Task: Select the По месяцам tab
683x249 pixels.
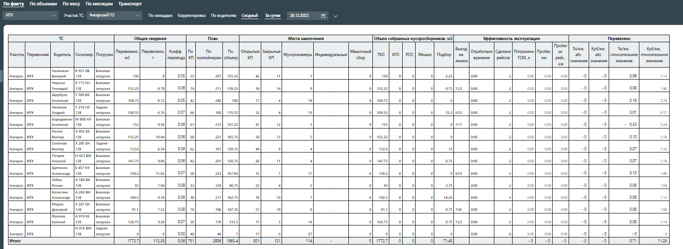Action: (99, 4)
